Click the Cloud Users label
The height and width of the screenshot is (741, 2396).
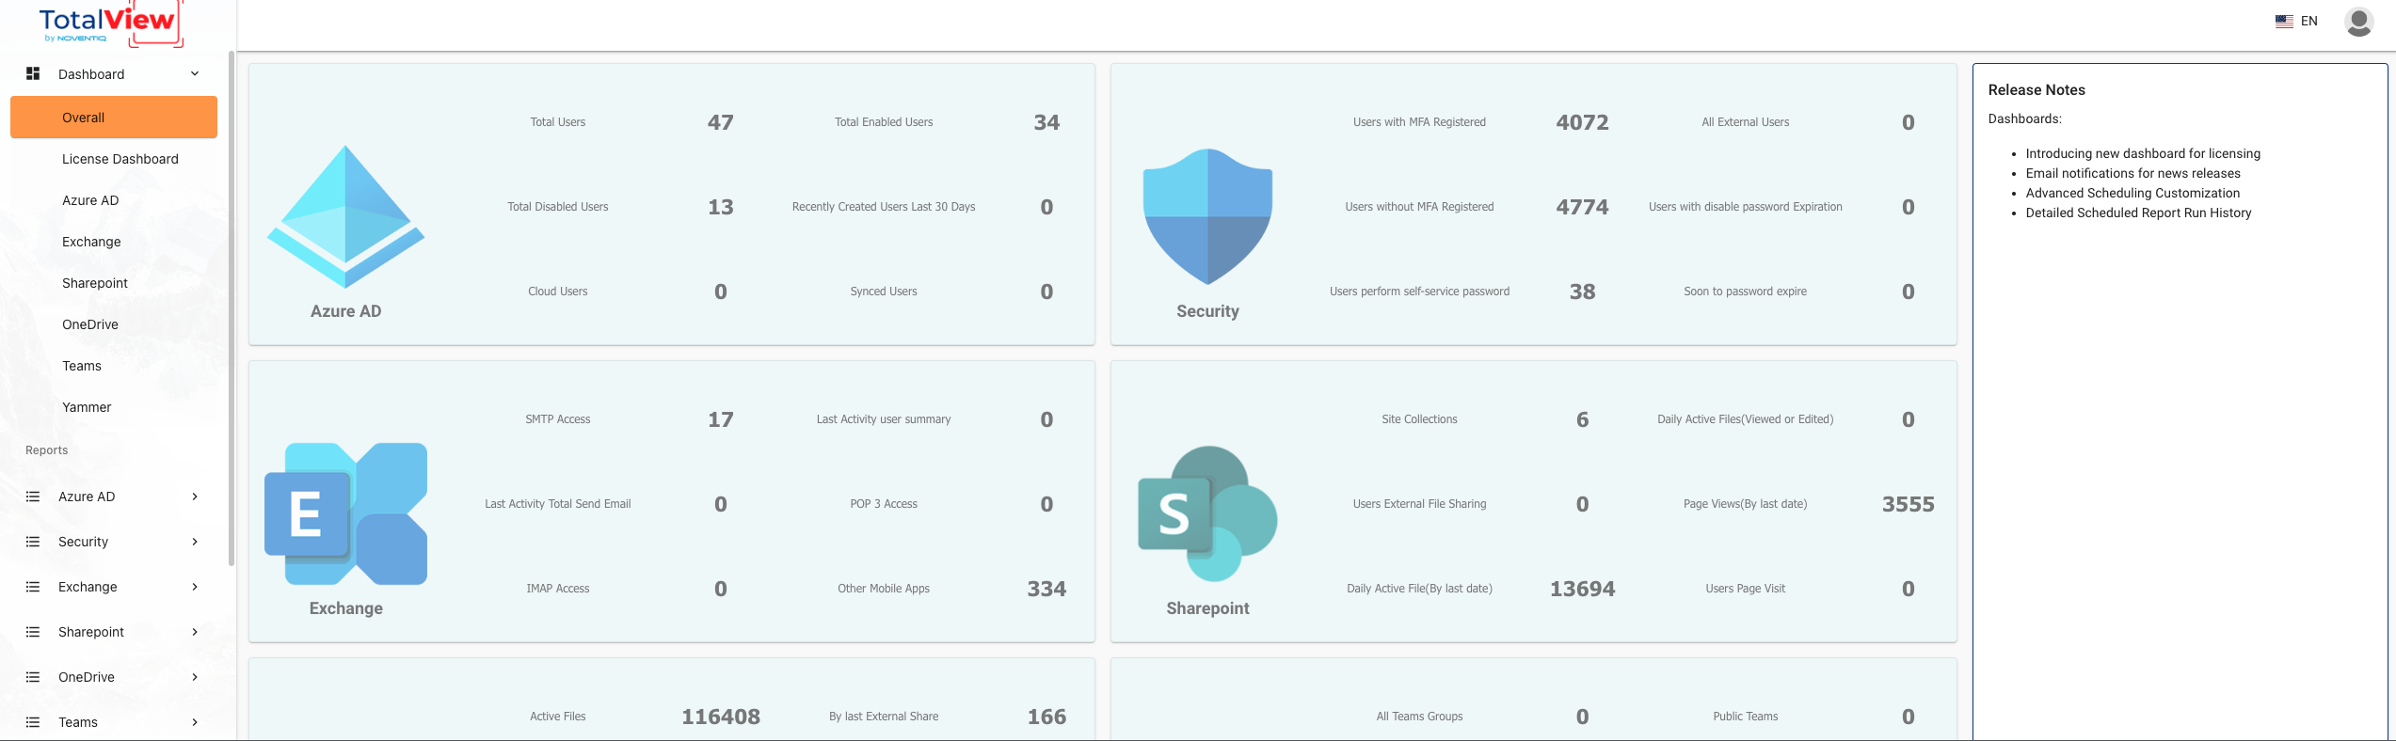click(558, 292)
